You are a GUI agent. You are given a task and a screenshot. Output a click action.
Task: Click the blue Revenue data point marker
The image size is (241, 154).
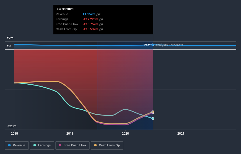click(x=153, y=45)
